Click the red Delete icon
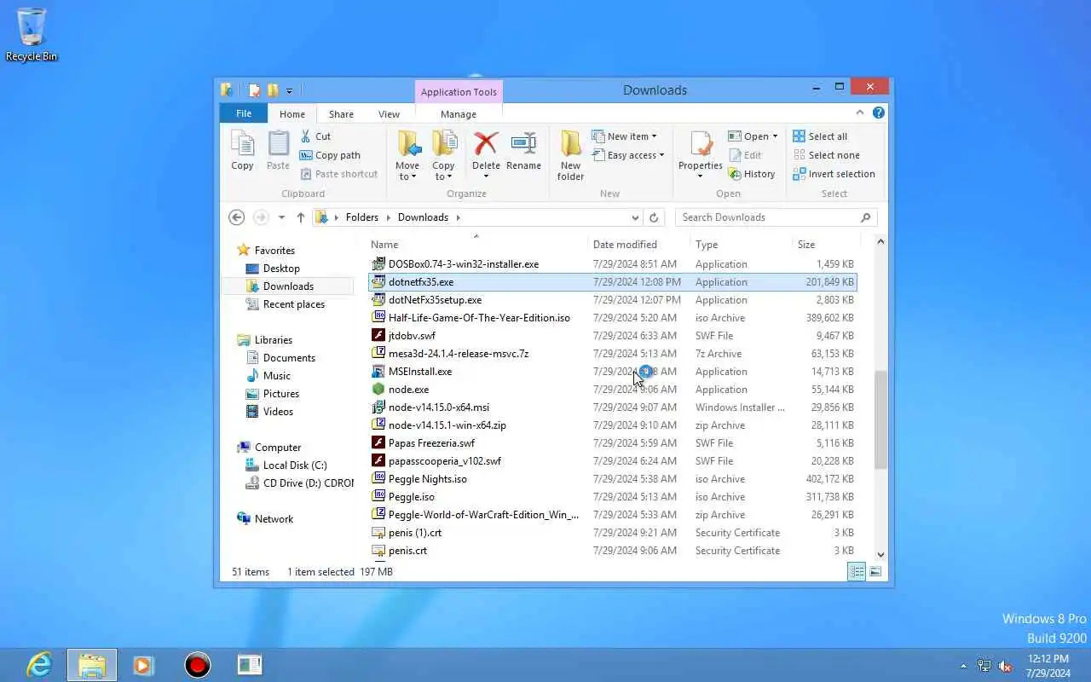This screenshot has width=1091, height=682. 486,144
